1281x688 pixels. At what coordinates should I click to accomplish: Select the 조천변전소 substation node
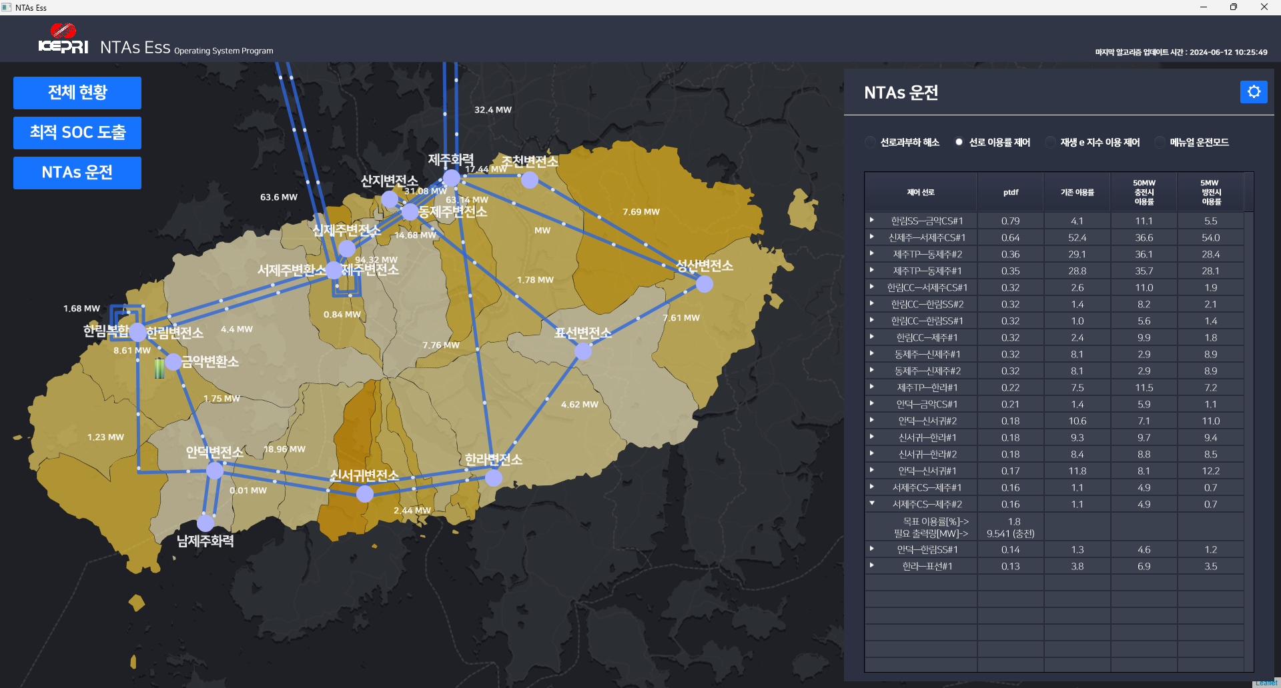click(x=530, y=180)
